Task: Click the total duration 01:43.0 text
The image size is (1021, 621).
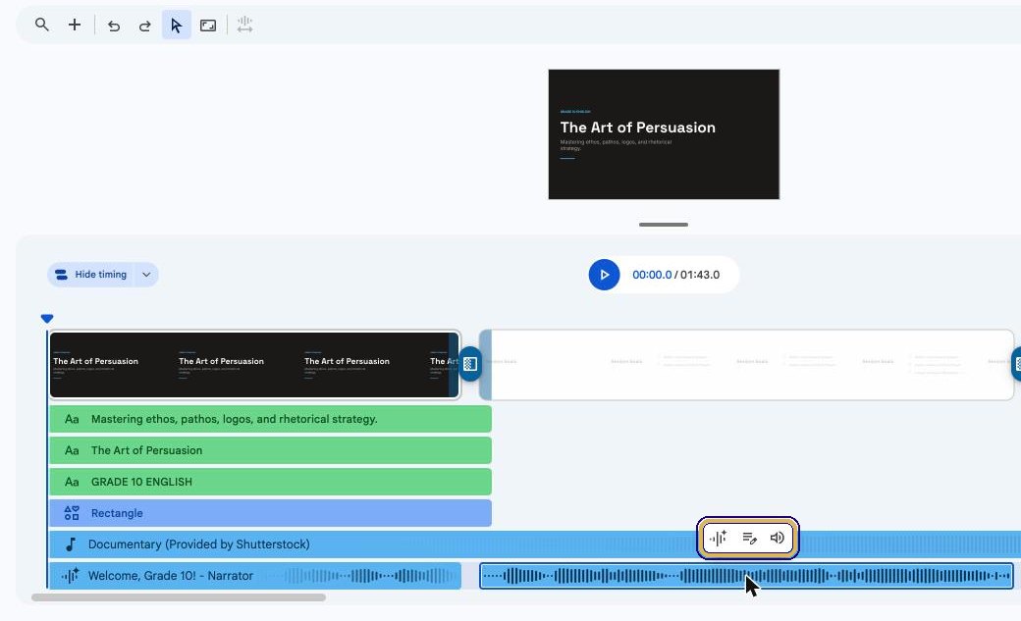Action: (700, 275)
